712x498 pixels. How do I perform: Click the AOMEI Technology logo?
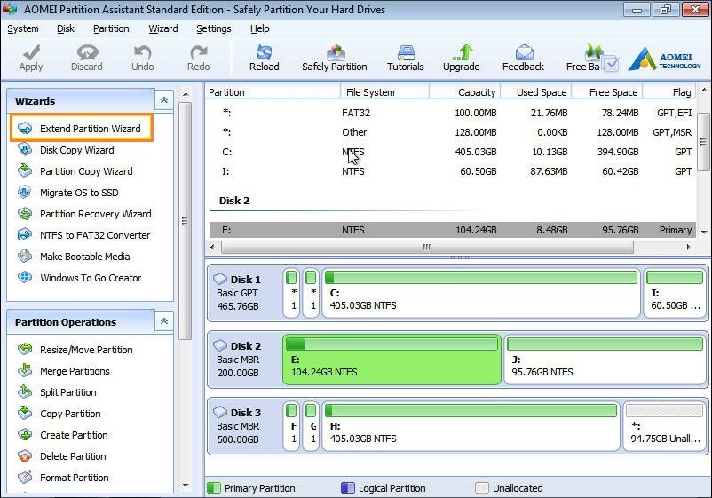(665, 59)
